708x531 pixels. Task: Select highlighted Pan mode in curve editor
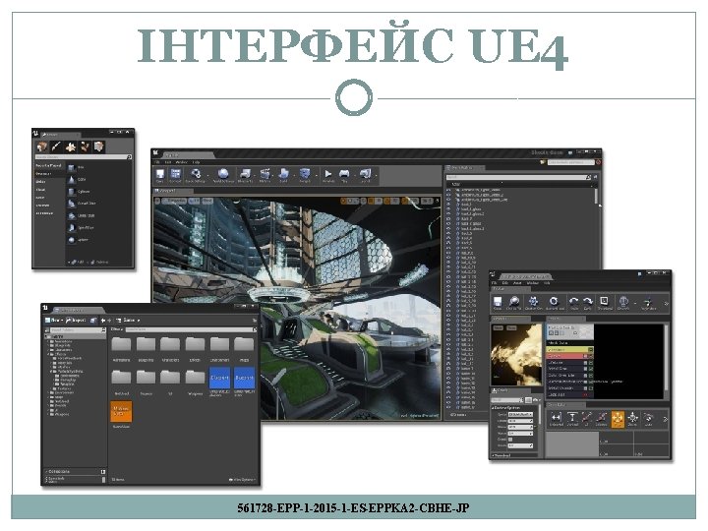pyautogui.click(x=618, y=420)
